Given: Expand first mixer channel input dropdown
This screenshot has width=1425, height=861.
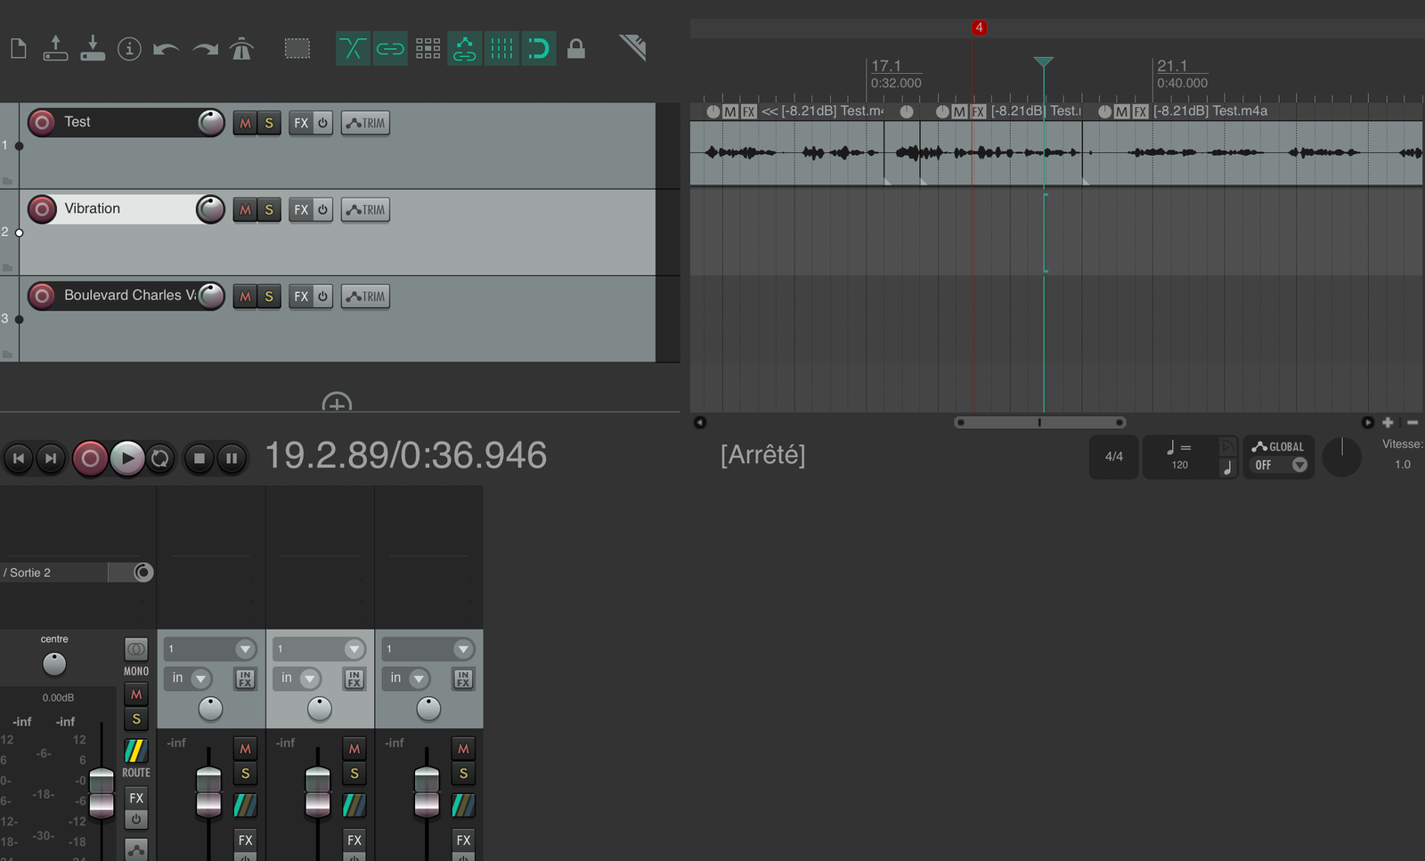Looking at the screenshot, I should [245, 649].
